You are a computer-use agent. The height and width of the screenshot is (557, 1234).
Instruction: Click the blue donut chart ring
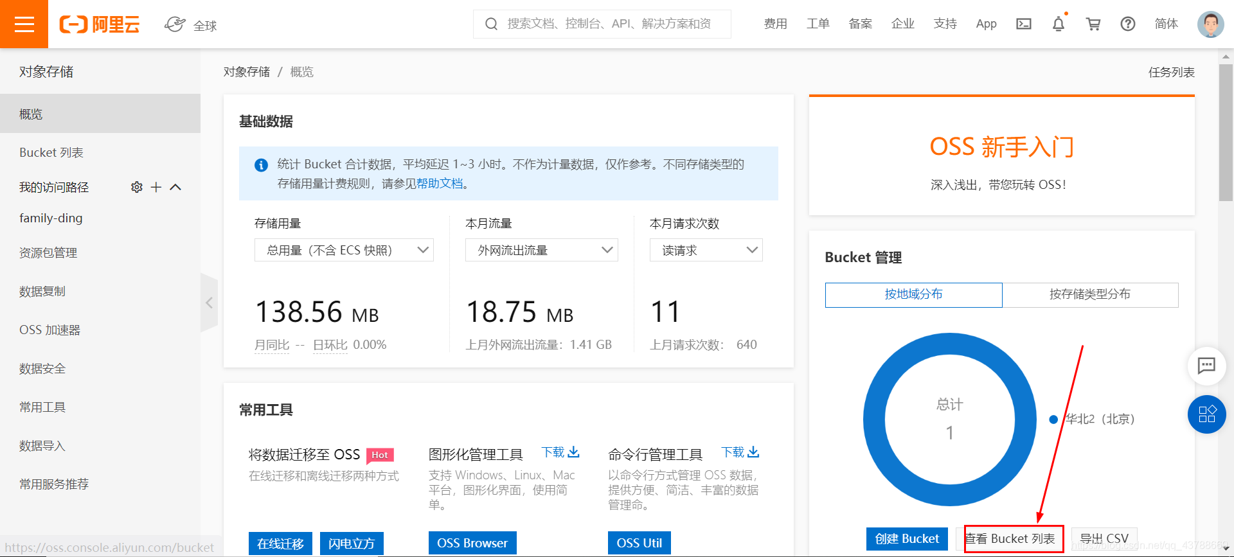[x=875, y=420]
